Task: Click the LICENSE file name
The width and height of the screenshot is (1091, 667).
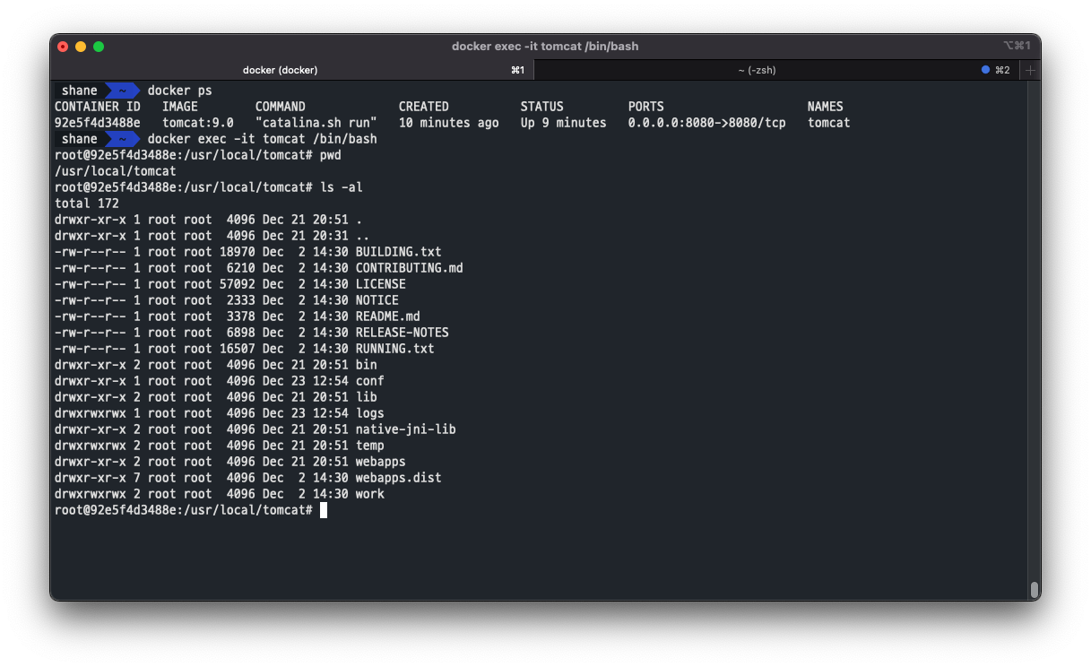Action: tap(380, 284)
